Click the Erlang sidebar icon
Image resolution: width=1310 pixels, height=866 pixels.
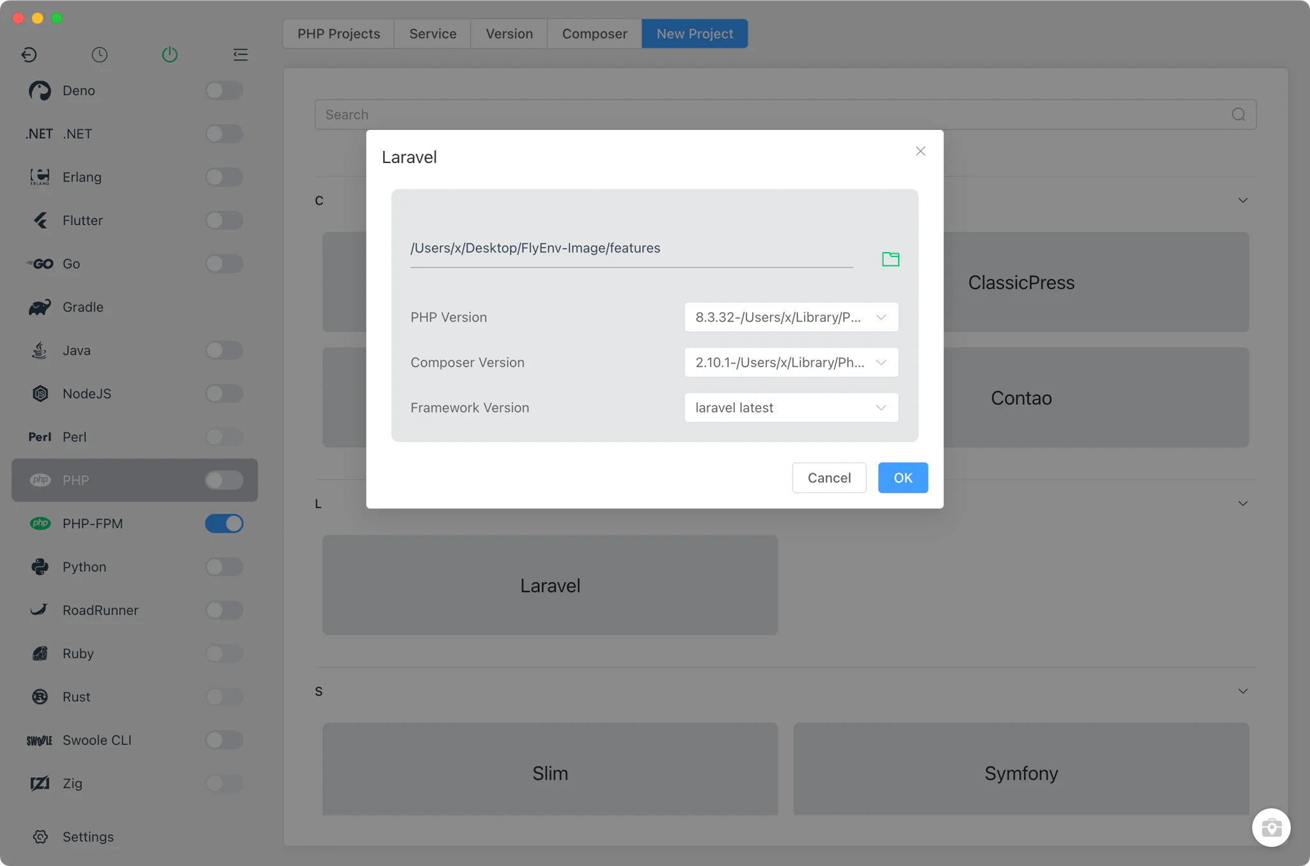(40, 177)
